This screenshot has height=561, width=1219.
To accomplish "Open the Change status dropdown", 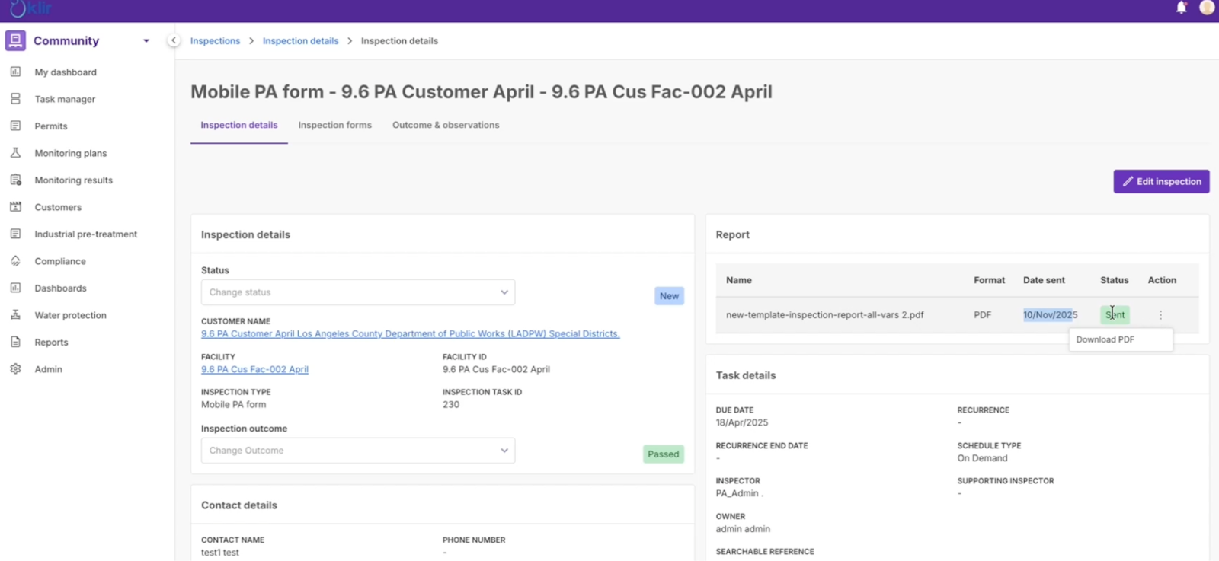I will coord(357,292).
